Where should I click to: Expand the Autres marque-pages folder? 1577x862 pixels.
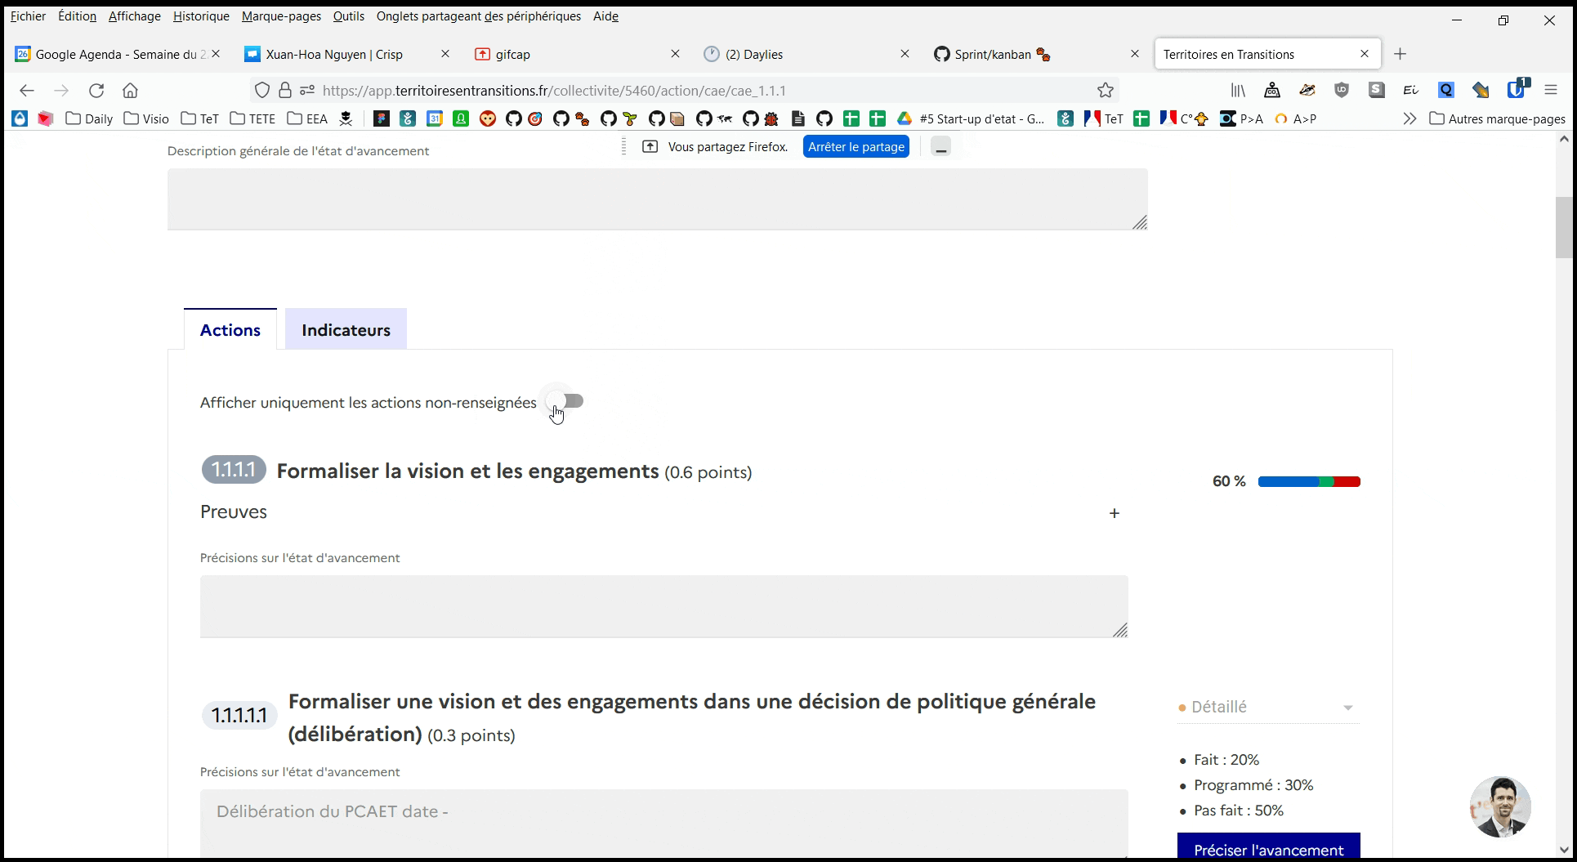coord(1497,118)
